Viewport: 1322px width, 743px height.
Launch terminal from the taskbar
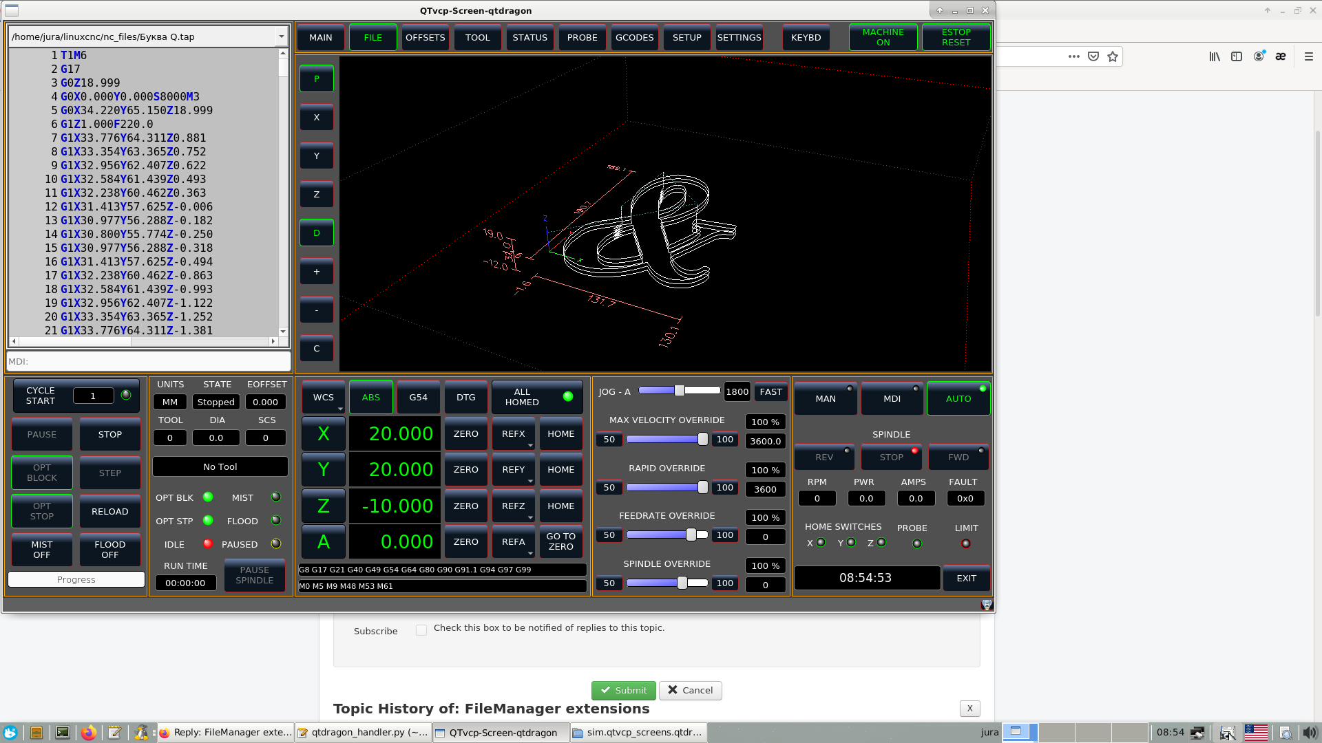click(63, 733)
